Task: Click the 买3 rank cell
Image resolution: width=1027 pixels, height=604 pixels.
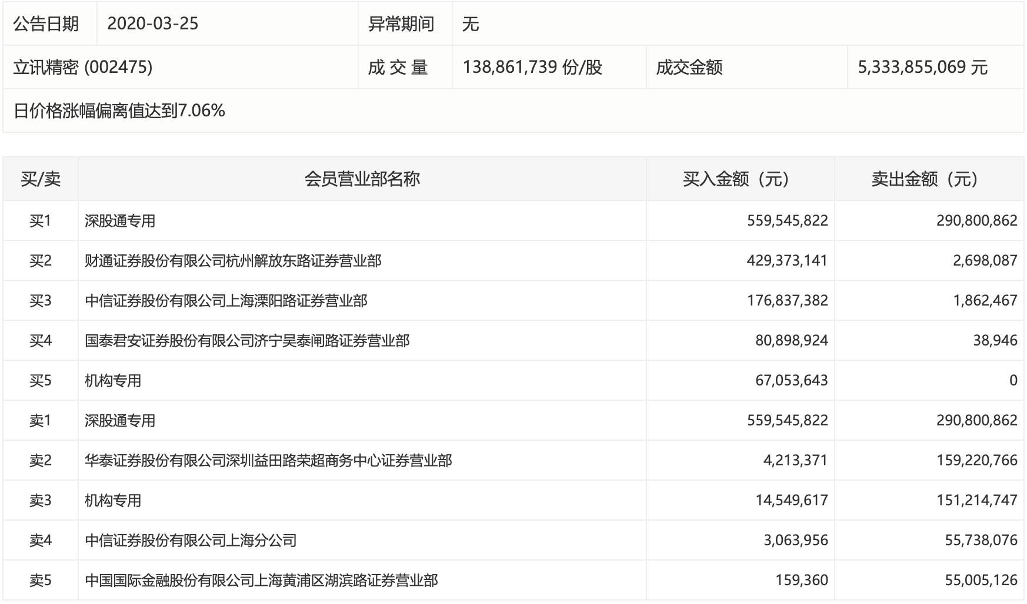Action: (x=41, y=301)
